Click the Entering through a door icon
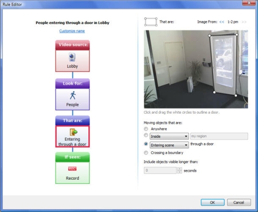Image resolution: width=258 pixels, height=212 pixels. [73, 132]
